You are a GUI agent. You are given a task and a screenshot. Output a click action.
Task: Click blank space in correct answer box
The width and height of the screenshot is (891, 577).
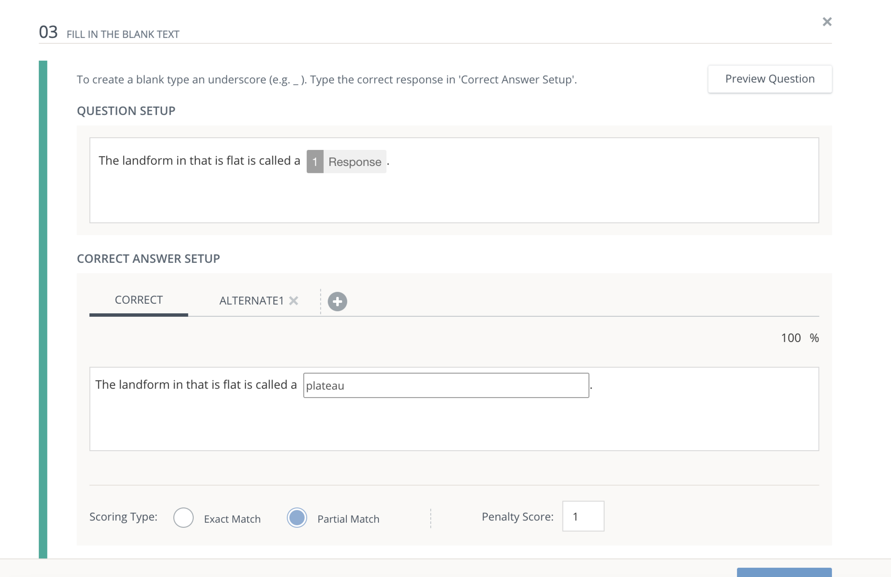[452, 426]
